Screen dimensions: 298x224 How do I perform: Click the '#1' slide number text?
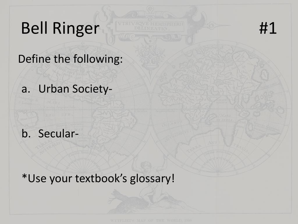pyautogui.click(x=268, y=28)
